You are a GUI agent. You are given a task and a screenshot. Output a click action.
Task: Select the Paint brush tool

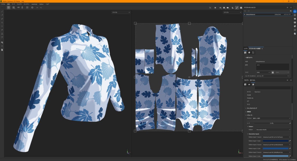[x=2, y=11]
